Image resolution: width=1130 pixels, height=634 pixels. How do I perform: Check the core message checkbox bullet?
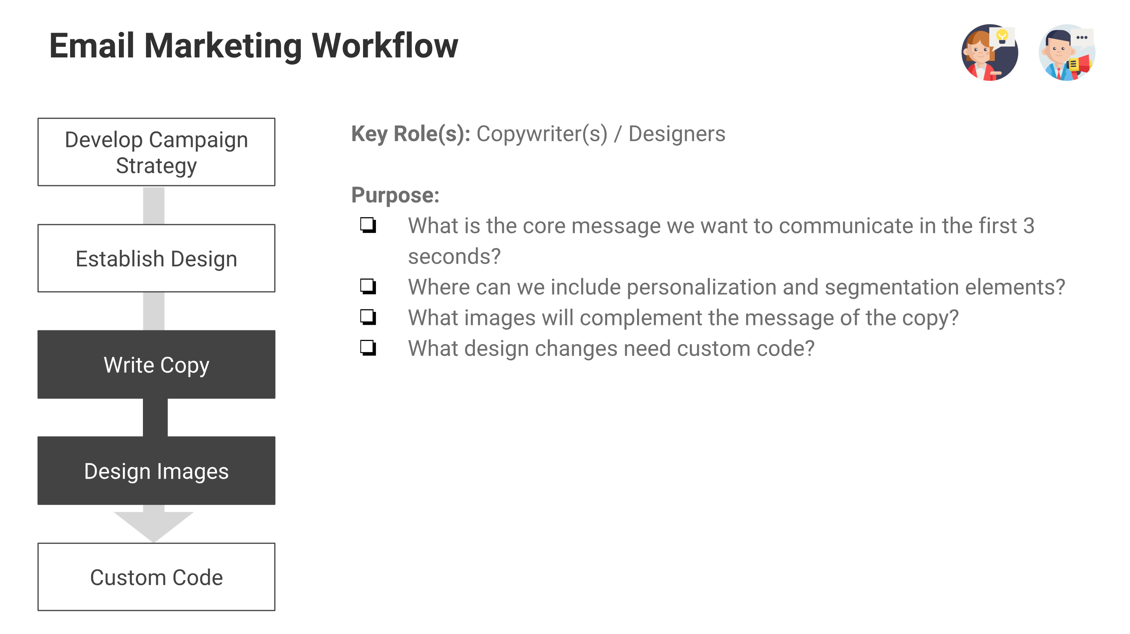pos(368,225)
